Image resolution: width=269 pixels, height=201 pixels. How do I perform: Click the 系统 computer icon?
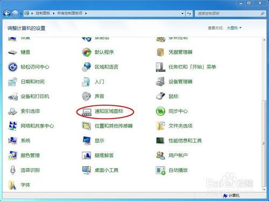[x=12, y=141]
